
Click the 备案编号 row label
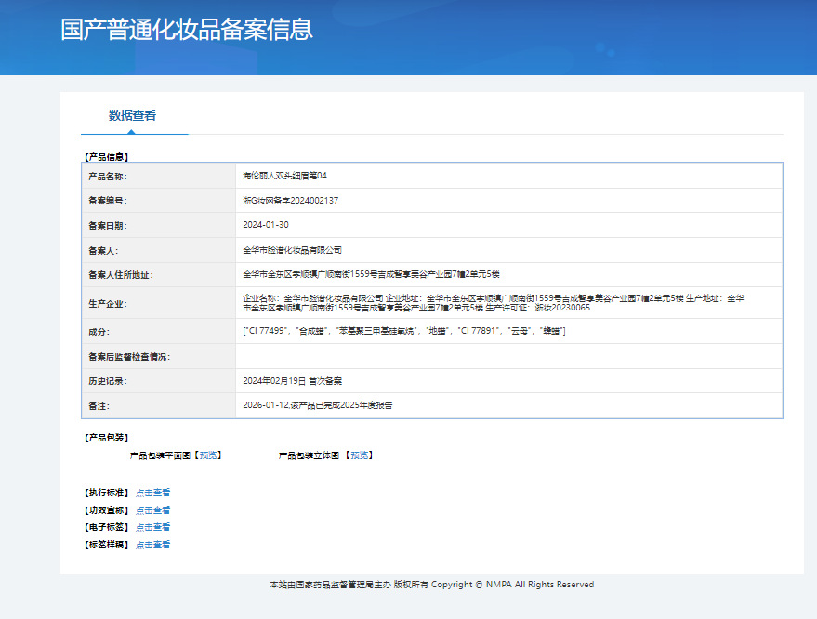(108, 201)
